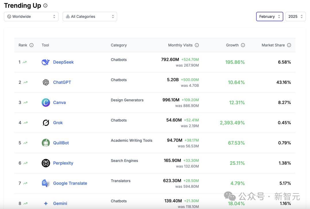Click the Grok logo icon
The height and width of the screenshot is (209, 310).
tap(46, 123)
